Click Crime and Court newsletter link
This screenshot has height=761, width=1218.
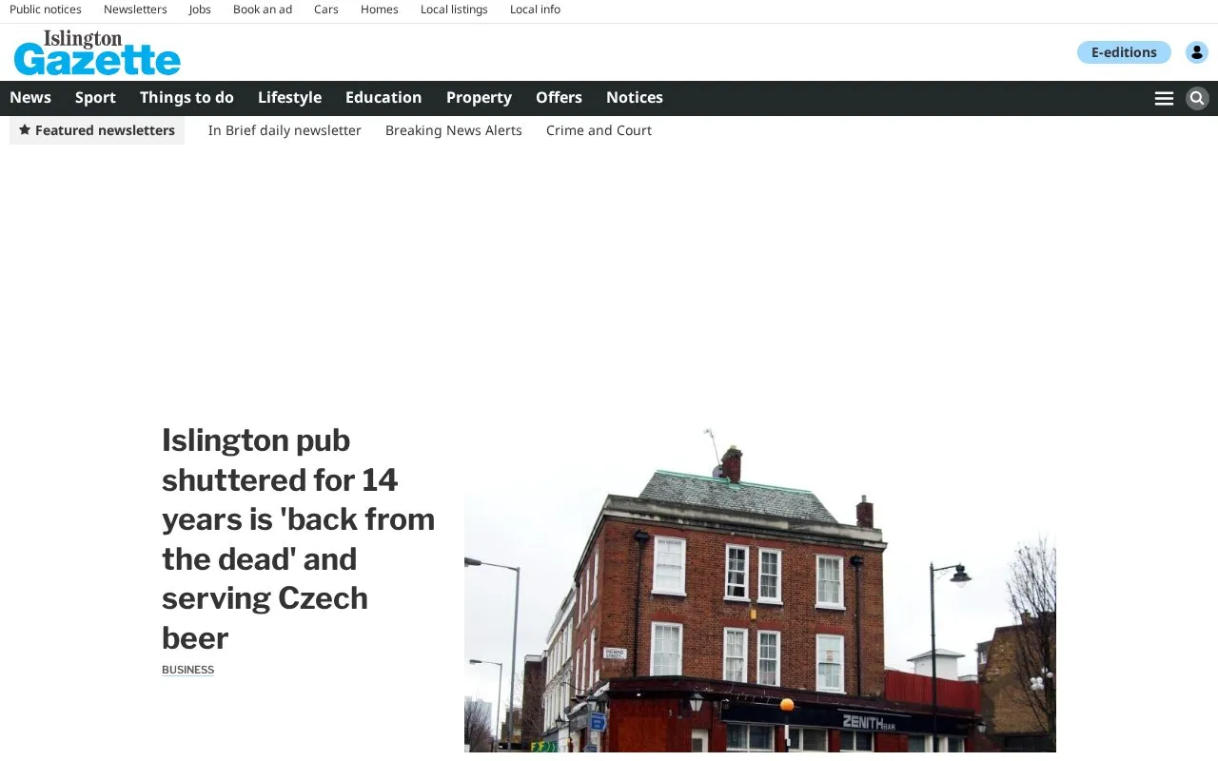(x=599, y=130)
